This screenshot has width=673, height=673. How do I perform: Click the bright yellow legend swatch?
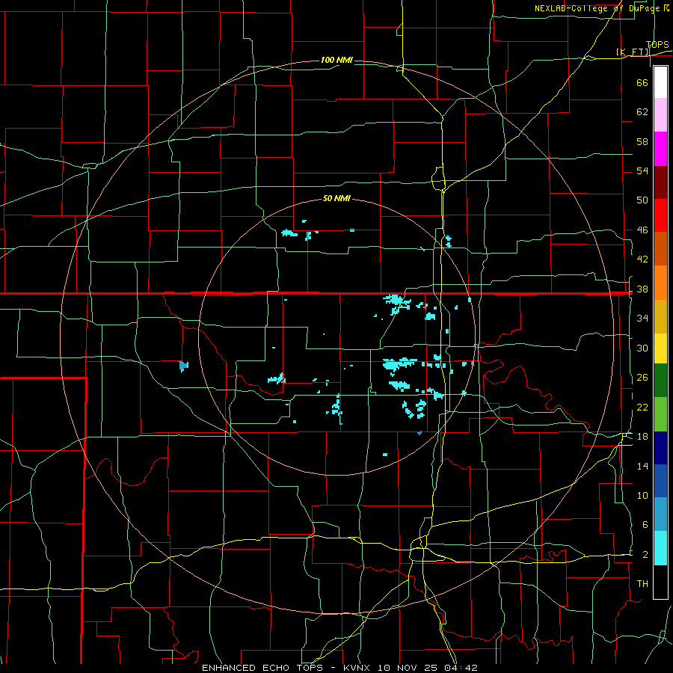660,348
